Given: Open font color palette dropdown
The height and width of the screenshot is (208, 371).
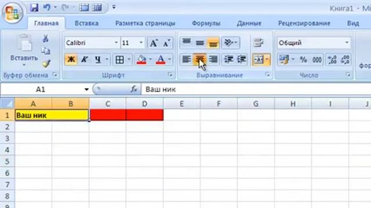Looking at the screenshot, I should [x=169, y=60].
